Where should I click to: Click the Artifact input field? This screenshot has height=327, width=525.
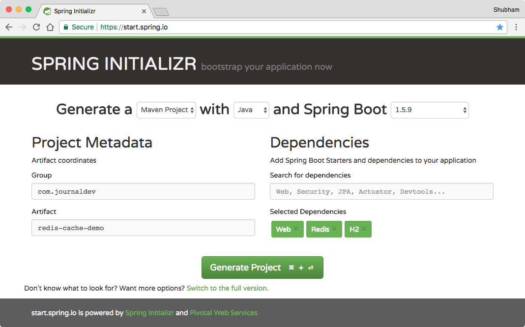(144, 228)
